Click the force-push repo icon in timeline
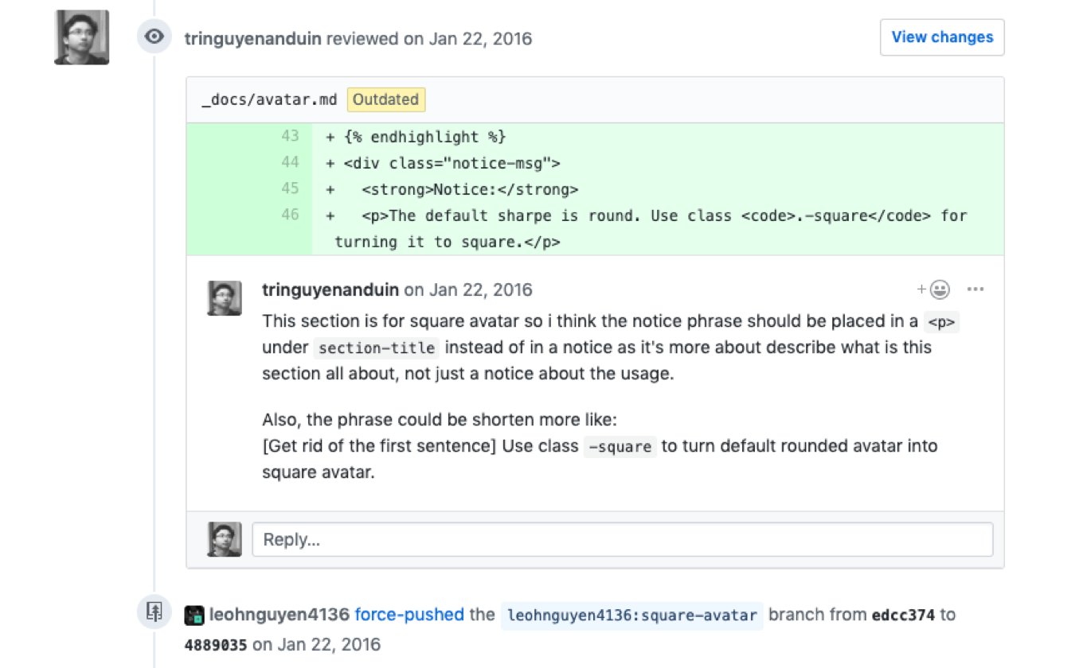 click(x=154, y=612)
